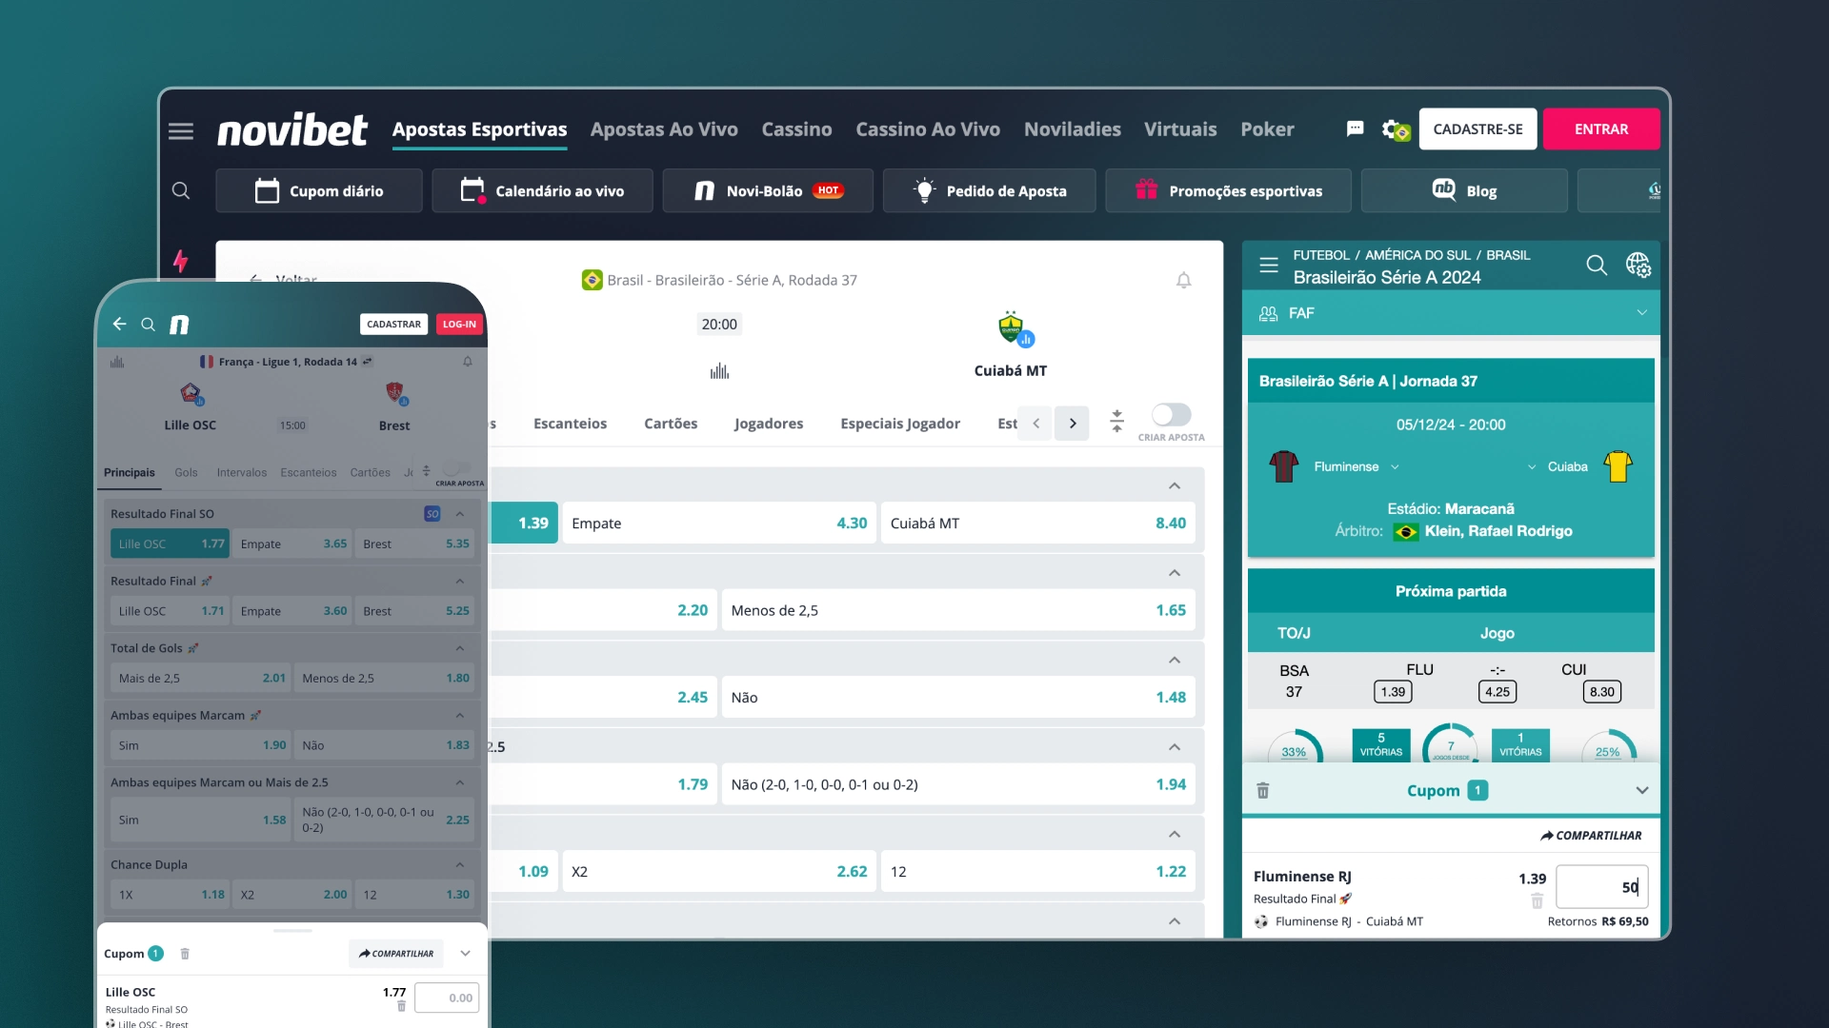Click trash icon next to mobile Cupom

[185, 954]
